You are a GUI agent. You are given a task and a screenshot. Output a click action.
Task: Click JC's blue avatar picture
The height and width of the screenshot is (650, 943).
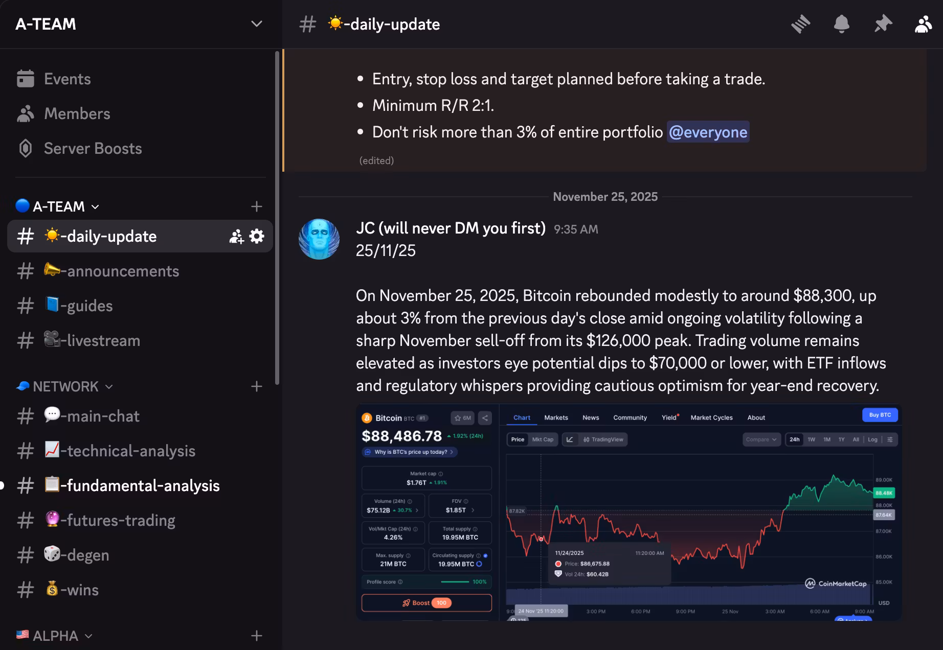(x=319, y=239)
